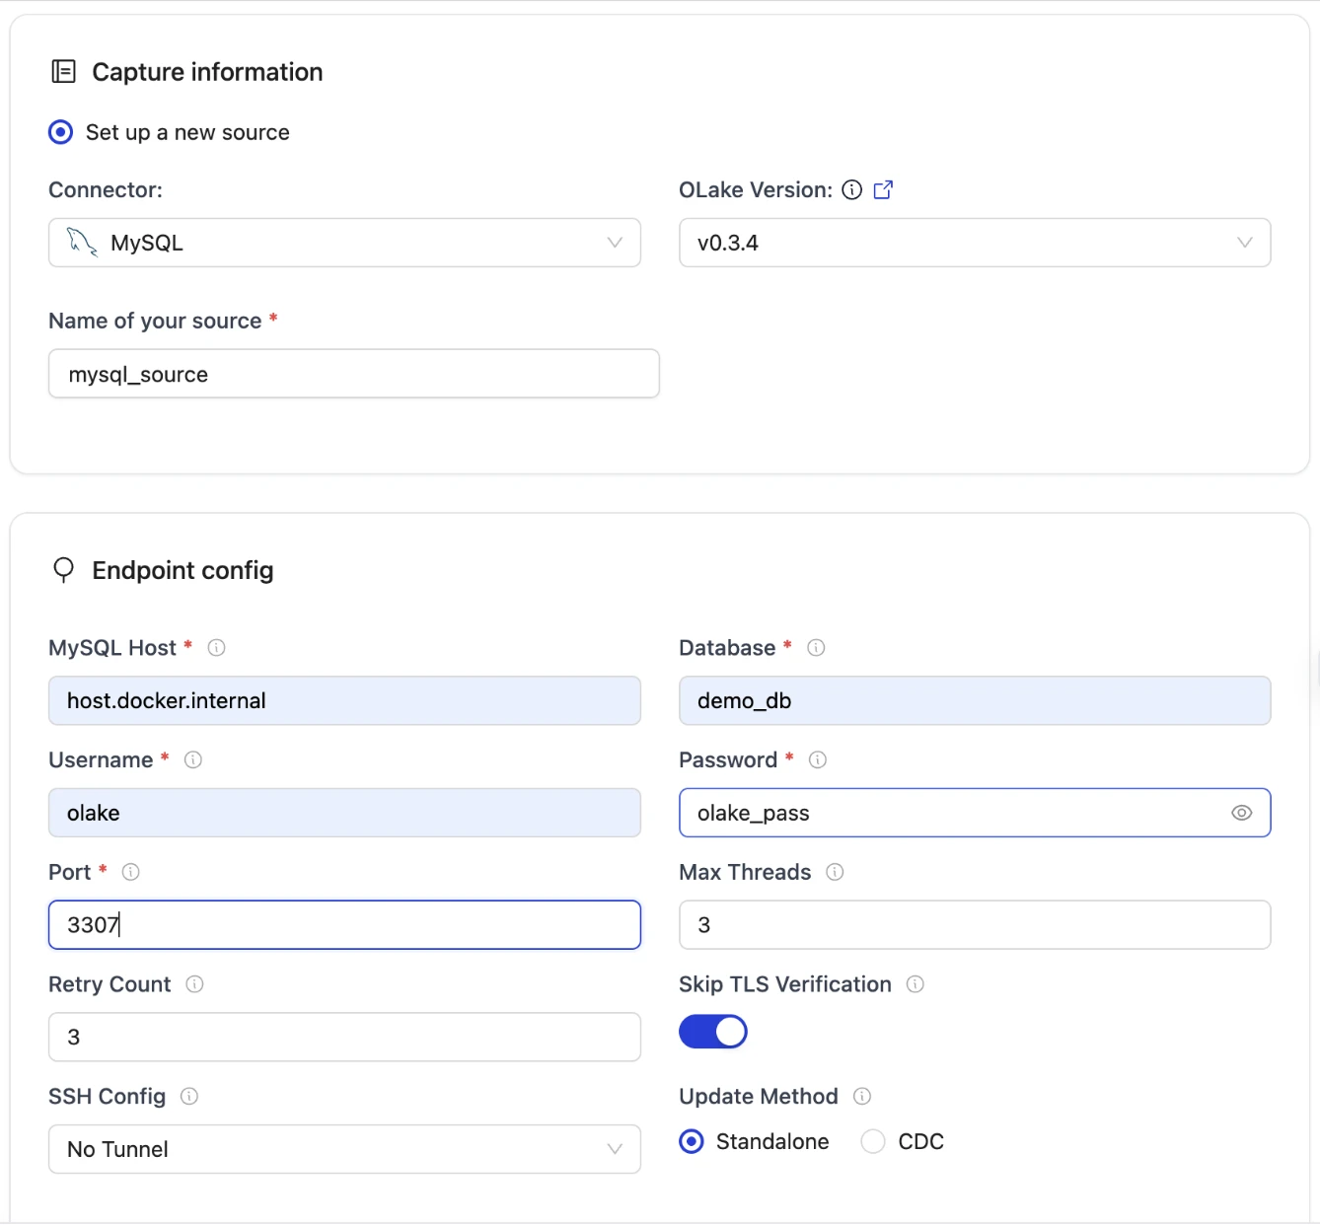
Task: Click the Port info icon
Action: coord(130,873)
